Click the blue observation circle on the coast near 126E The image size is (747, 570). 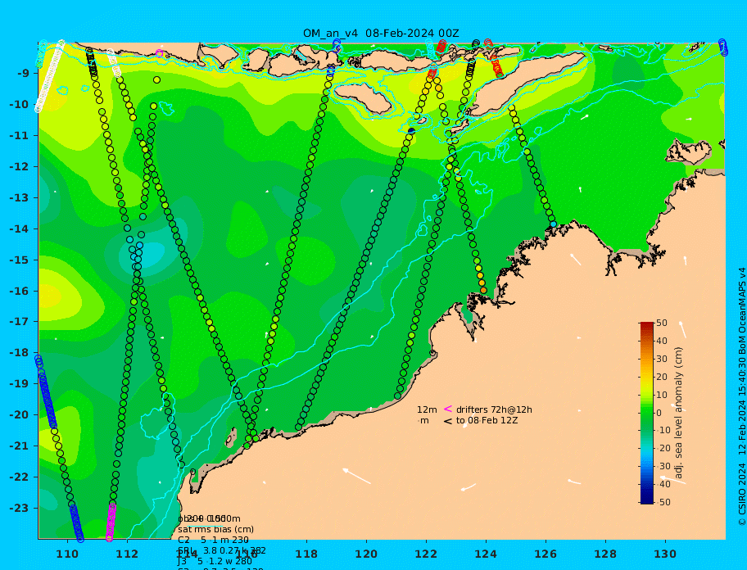pyautogui.click(x=553, y=224)
